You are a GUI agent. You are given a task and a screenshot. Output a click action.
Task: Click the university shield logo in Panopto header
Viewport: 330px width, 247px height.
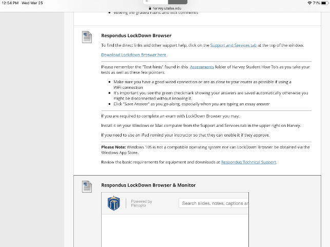(x=113, y=203)
